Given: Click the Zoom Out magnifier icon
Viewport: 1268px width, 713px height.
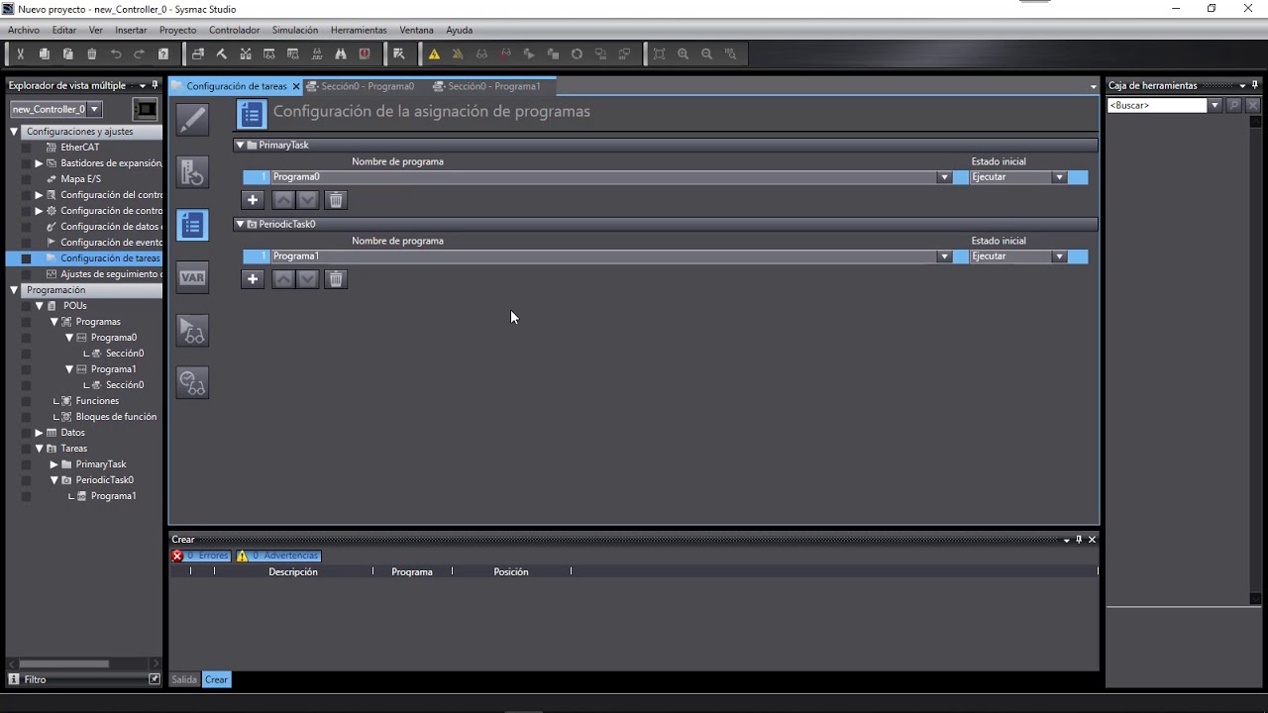Looking at the screenshot, I should [x=706, y=54].
